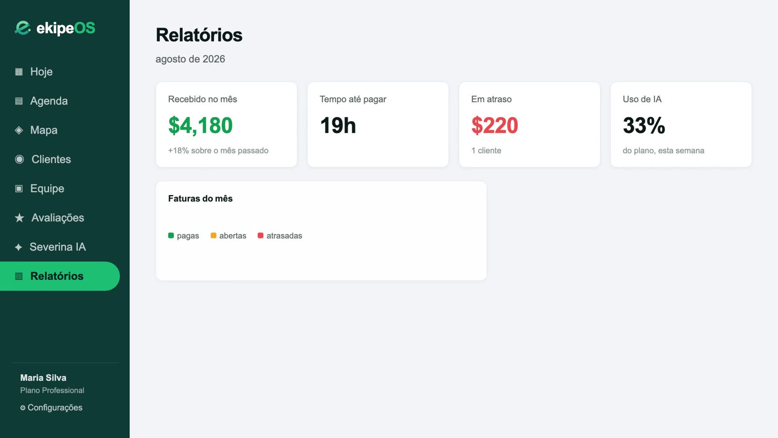778x438 pixels.
Task: Click the Severina IA sparkle icon
Action: 18,247
